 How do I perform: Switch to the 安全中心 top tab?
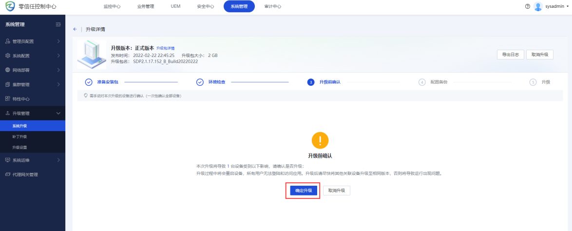tap(205, 6)
